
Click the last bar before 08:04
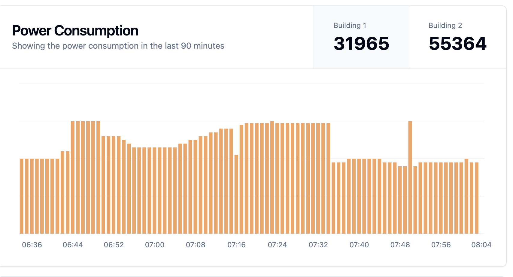point(476,198)
